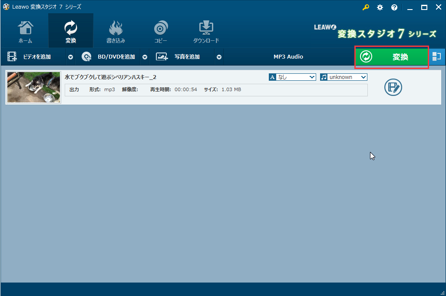Click the add photo picture icon
This screenshot has height=296, width=446.
tap(162, 57)
